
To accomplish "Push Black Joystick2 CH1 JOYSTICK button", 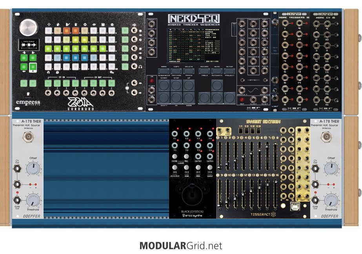I will click(x=175, y=167).
